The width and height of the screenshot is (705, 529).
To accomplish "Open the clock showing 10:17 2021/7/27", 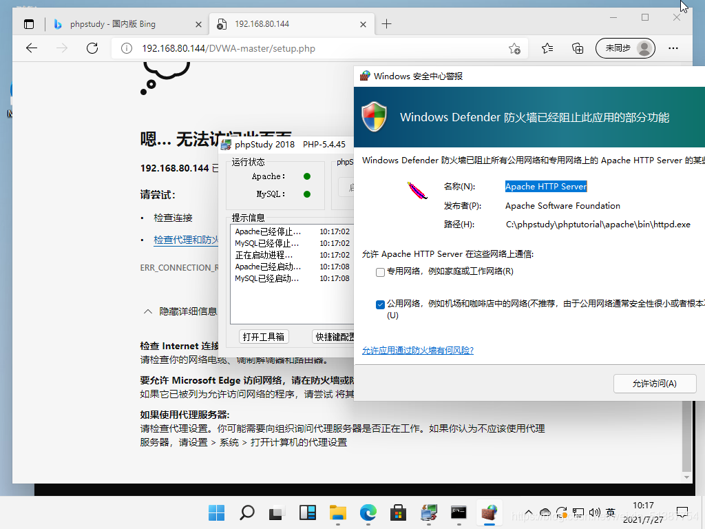I will (643, 512).
